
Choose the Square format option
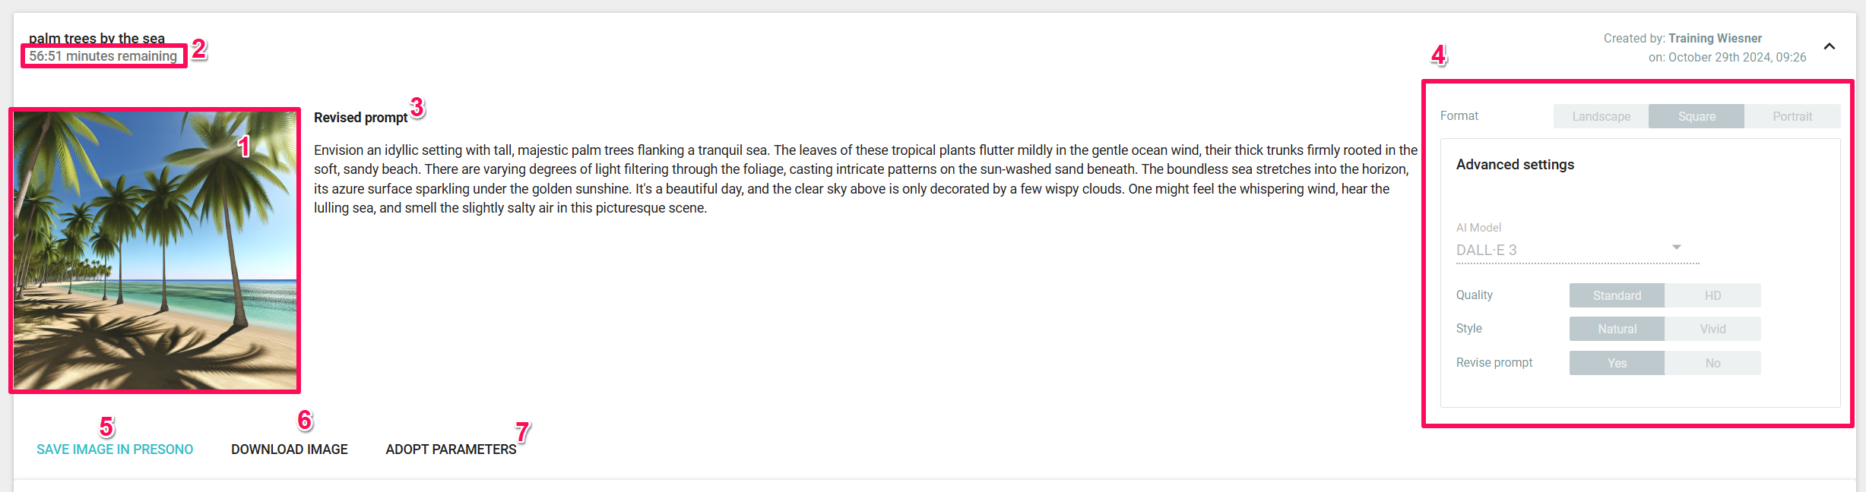click(1697, 116)
